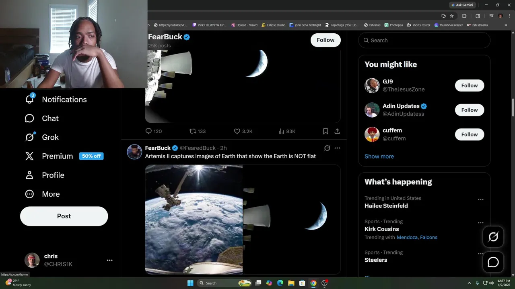
Task: Like the post with 3.2K likes
Action: (x=243, y=131)
